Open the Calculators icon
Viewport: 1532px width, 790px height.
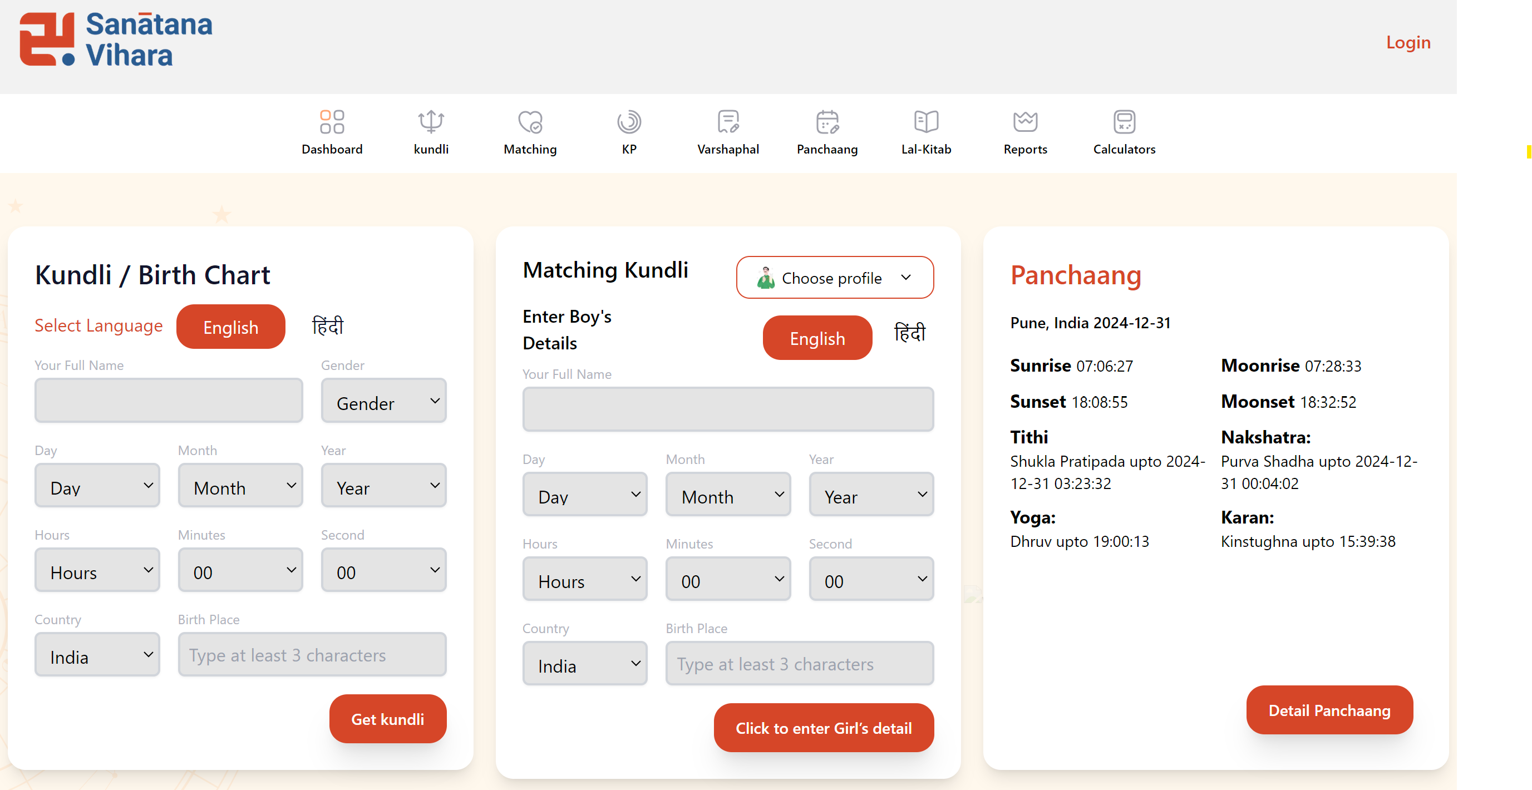[x=1124, y=122]
